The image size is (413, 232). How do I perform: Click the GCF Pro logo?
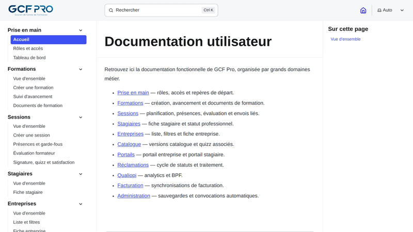30,10
